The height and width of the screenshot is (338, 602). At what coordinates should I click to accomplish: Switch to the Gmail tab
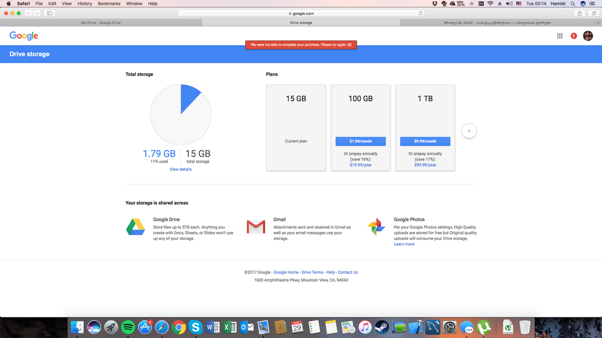coord(497,23)
